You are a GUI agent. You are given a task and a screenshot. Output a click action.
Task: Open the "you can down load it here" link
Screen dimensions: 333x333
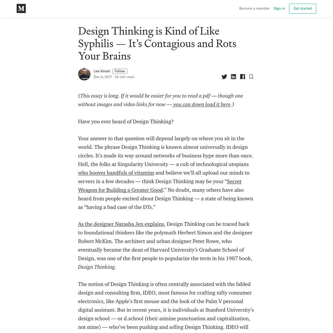click(x=202, y=105)
